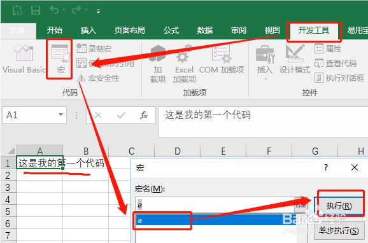The image size is (368, 243).
Task: Switch to the 公式 tab
Action: 171,31
